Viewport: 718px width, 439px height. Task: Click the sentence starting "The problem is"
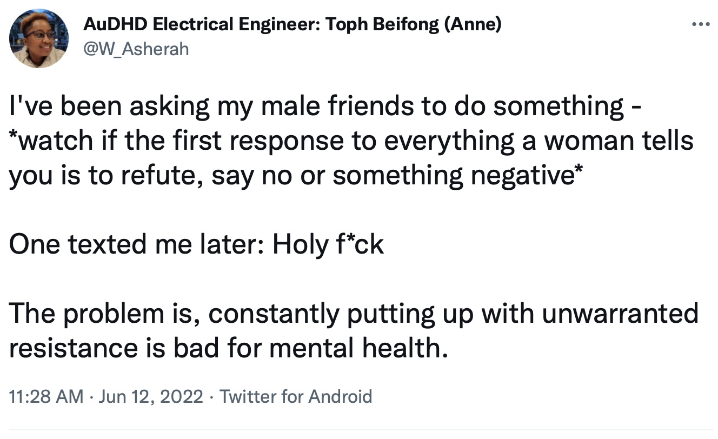(354, 330)
